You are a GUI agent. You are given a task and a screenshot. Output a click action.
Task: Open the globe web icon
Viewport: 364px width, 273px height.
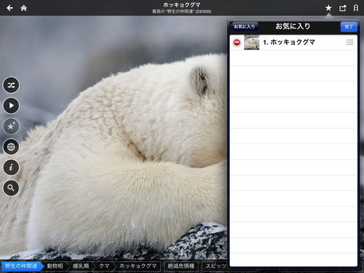click(11, 147)
